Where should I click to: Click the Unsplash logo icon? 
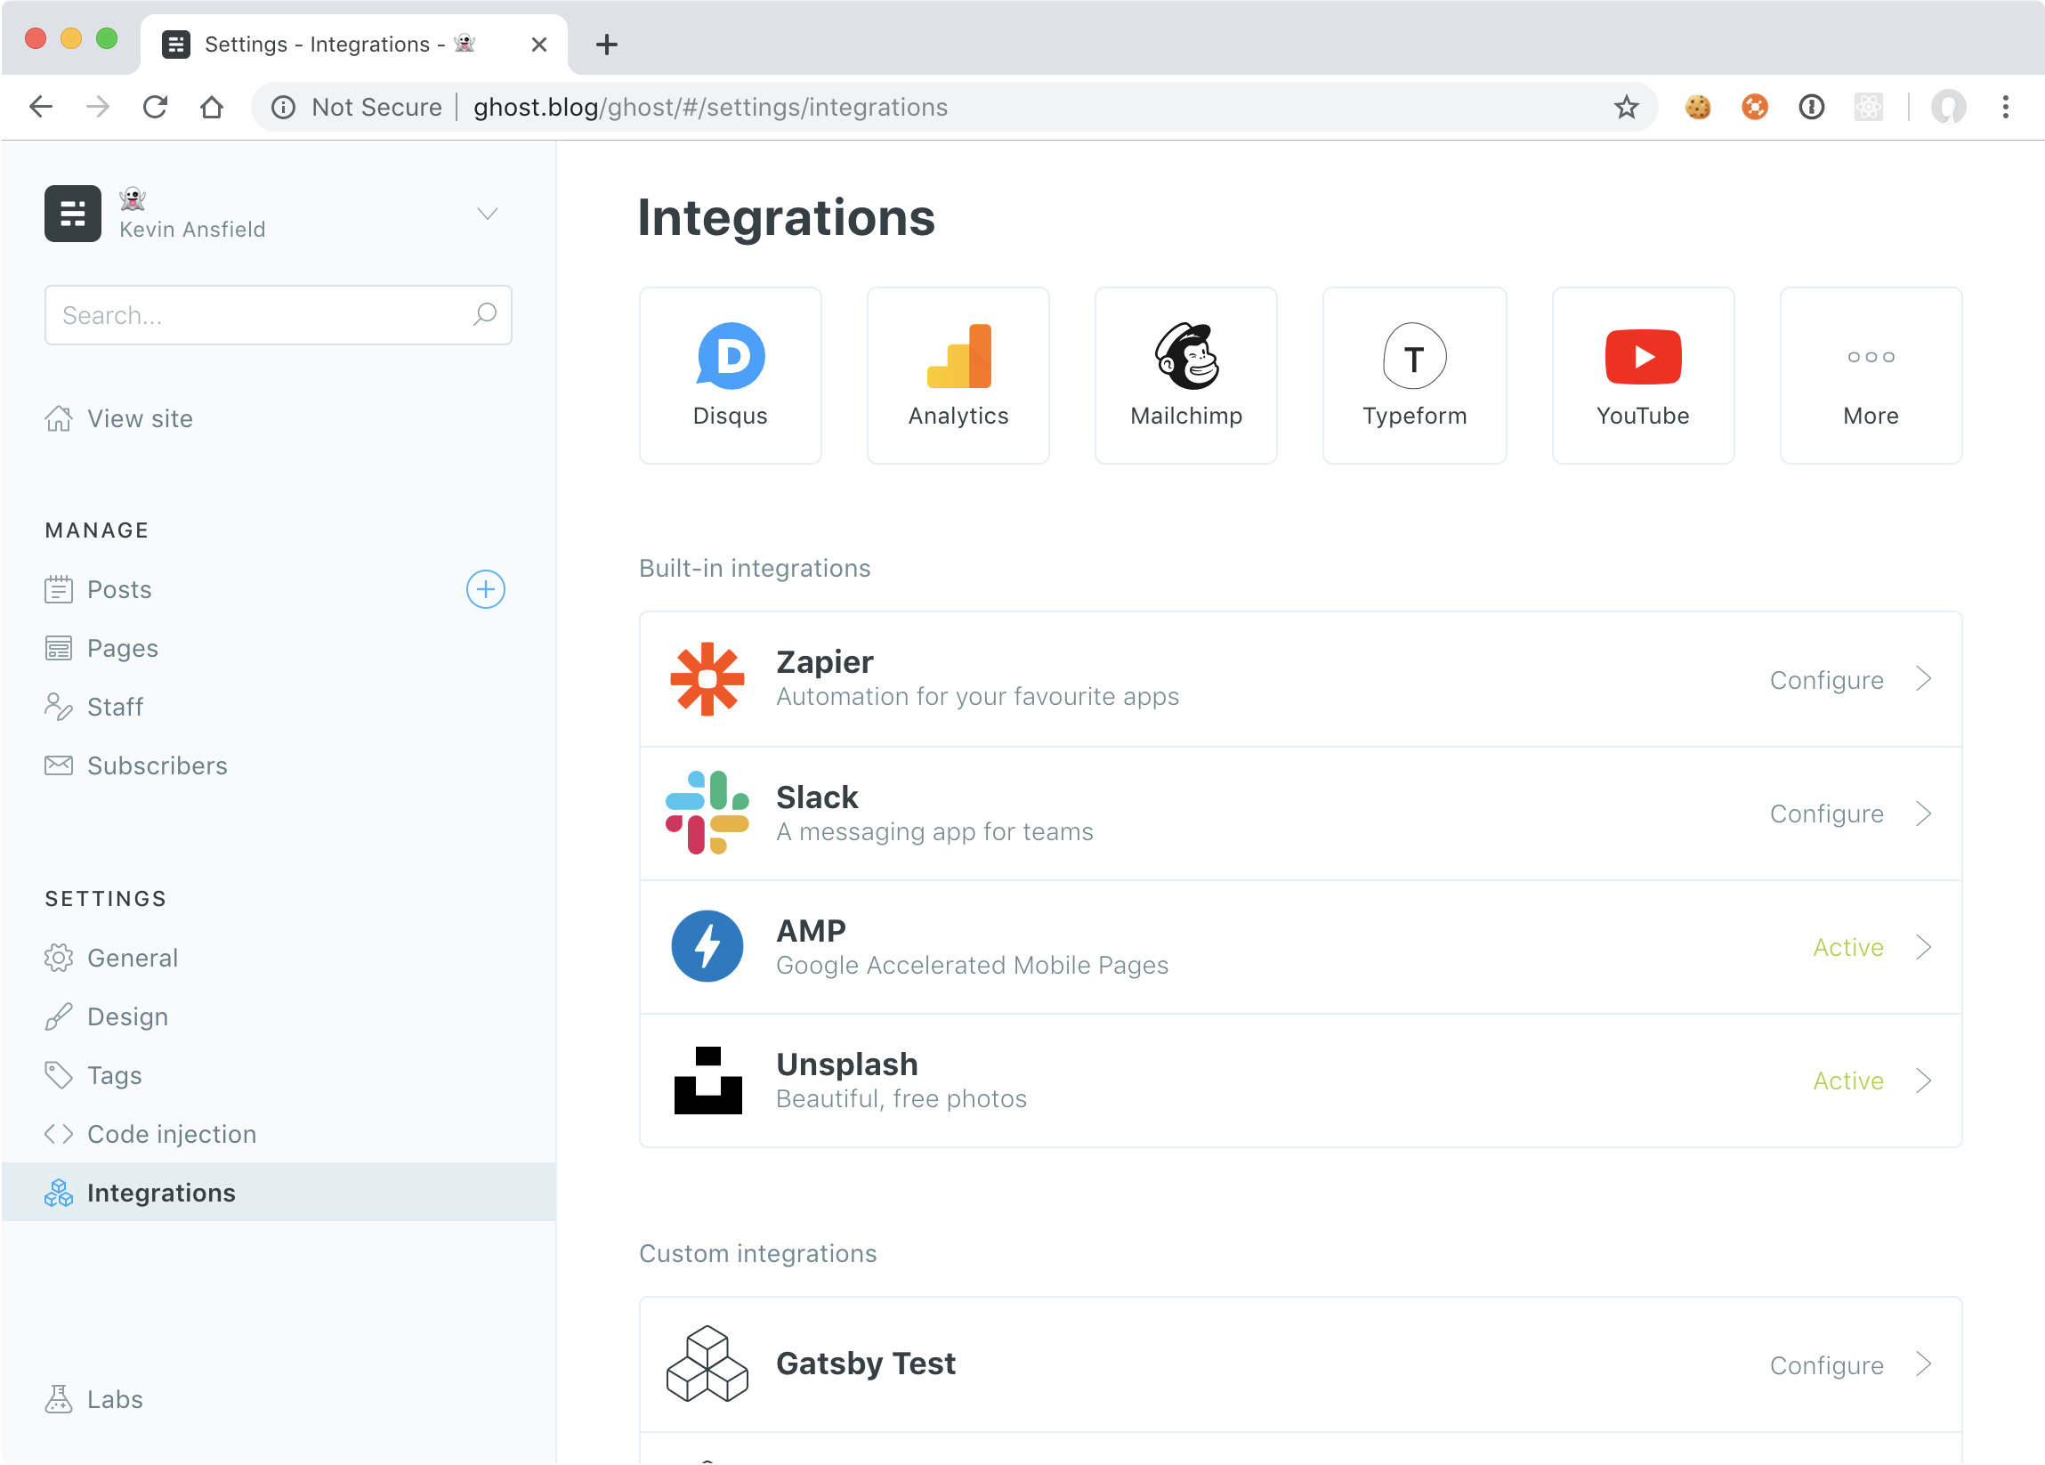click(x=707, y=1080)
